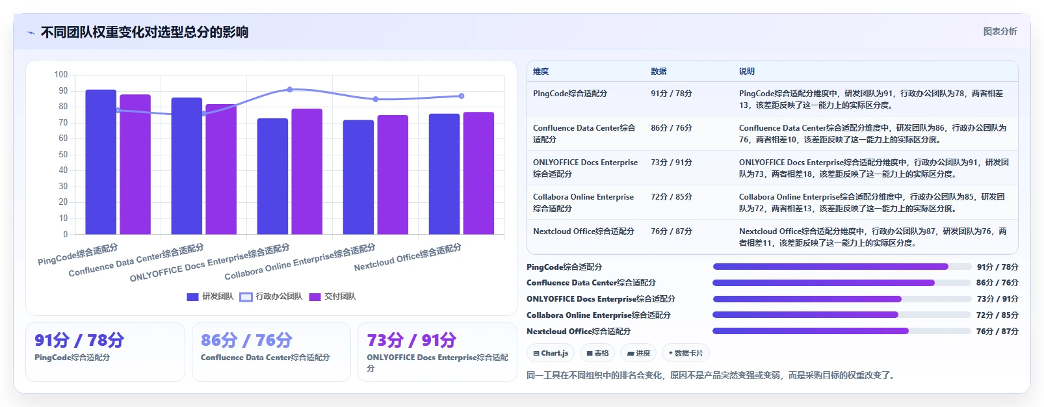The height and width of the screenshot is (407, 1044).
Task: Click table value 76分 / 87分
Action: click(672, 231)
